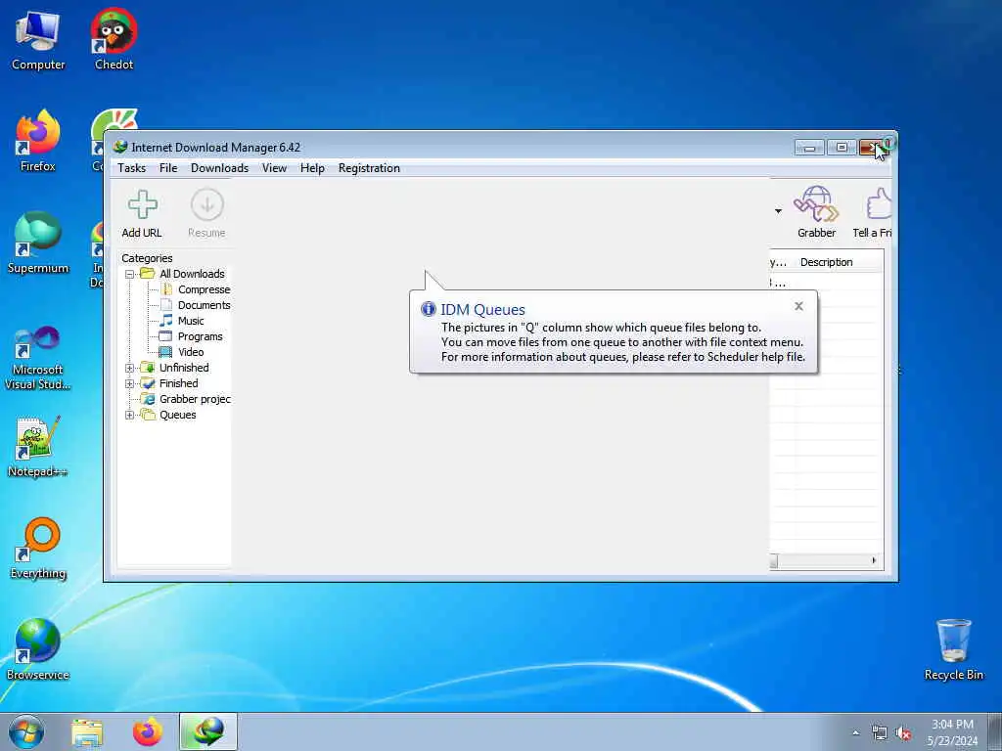Image resolution: width=1002 pixels, height=751 pixels.
Task: Open the File menu
Action: point(168,168)
